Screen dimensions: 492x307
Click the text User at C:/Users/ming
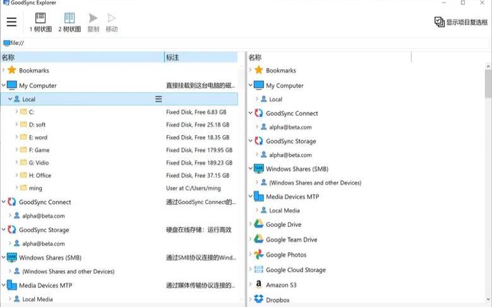coord(193,188)
